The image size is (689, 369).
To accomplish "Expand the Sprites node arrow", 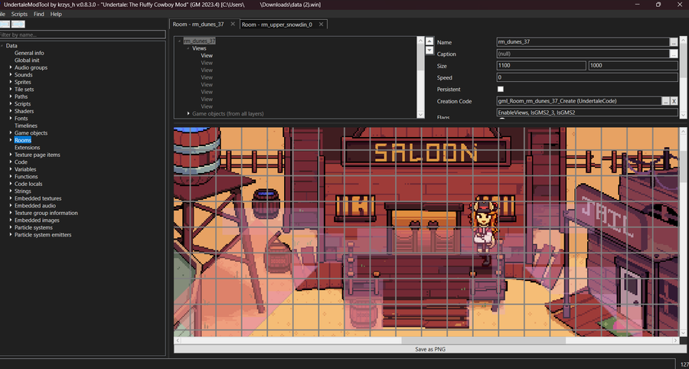I will click(11, 82).
